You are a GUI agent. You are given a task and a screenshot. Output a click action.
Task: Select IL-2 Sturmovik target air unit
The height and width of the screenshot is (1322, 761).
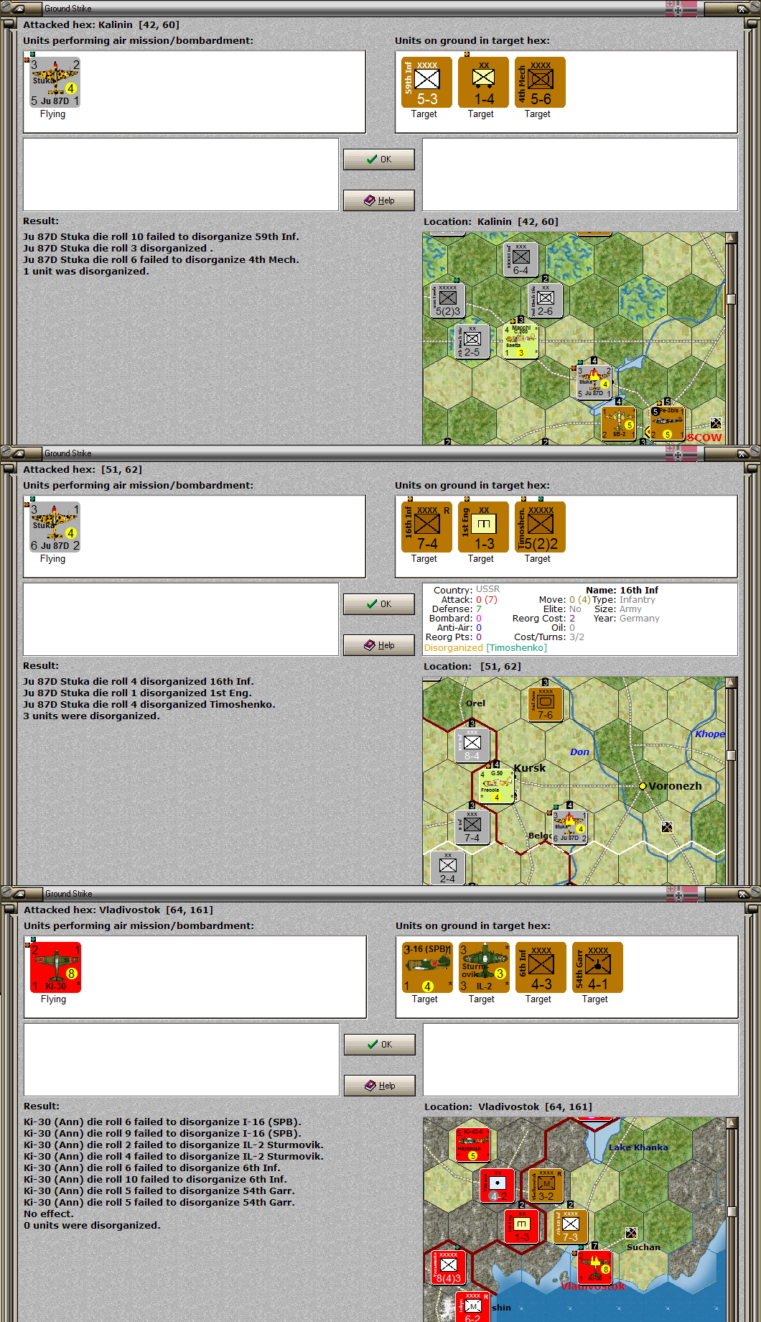tap(484, 968)
